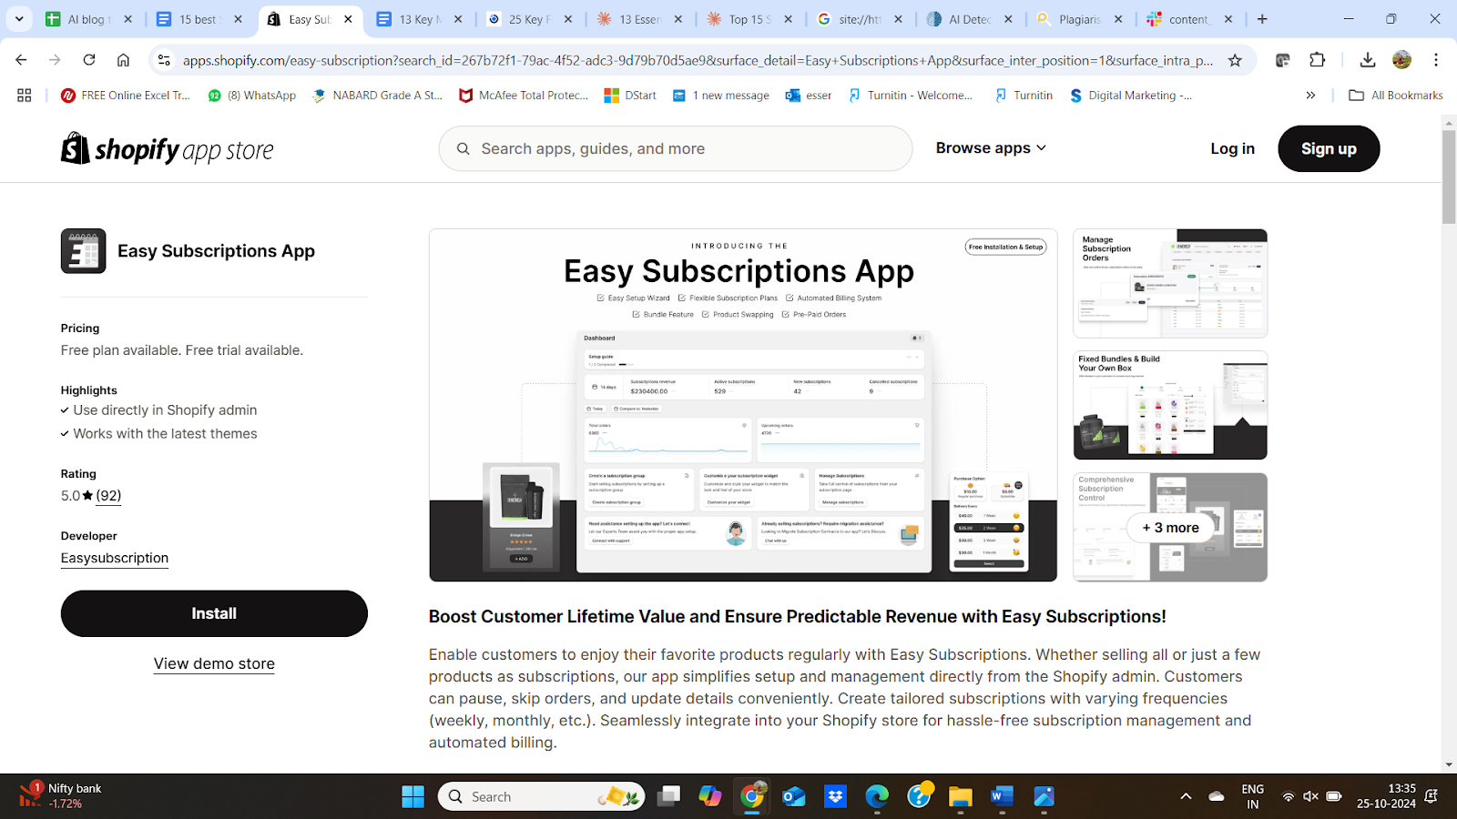Open the Easysubscription developer link
The width and height of the screenshot is (1457, 819).
115,558
